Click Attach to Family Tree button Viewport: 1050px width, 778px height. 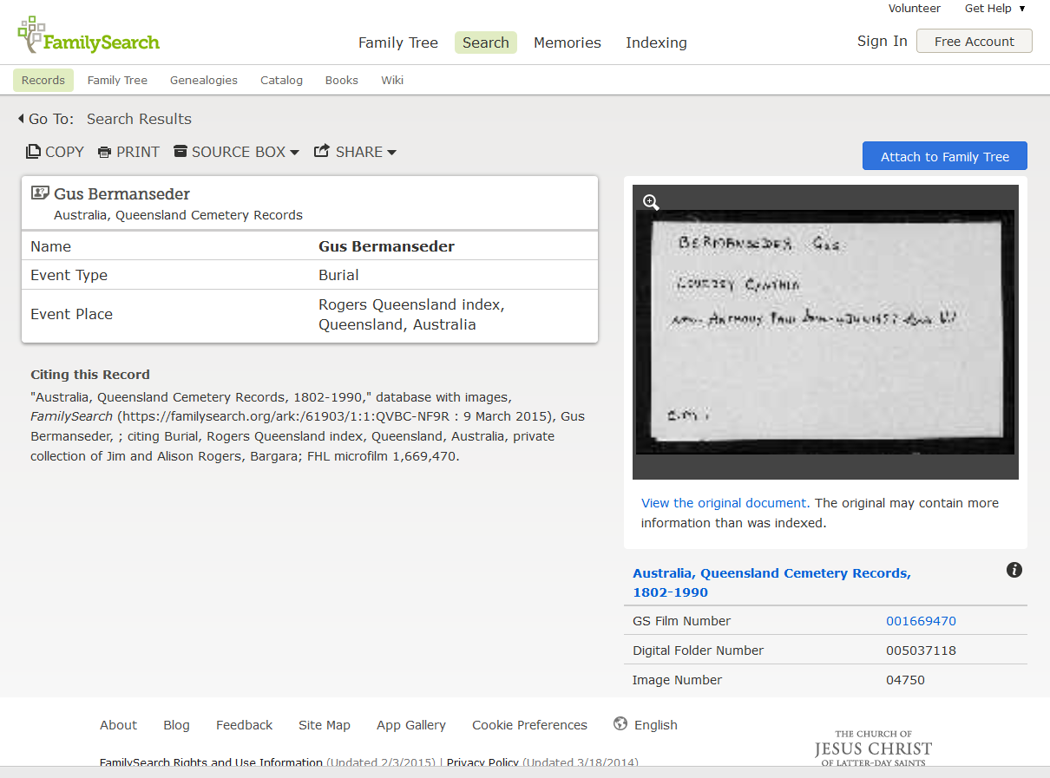945,156
